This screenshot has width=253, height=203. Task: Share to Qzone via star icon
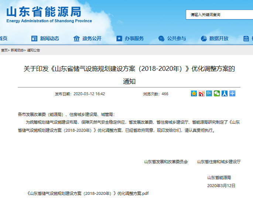point(194,94)
